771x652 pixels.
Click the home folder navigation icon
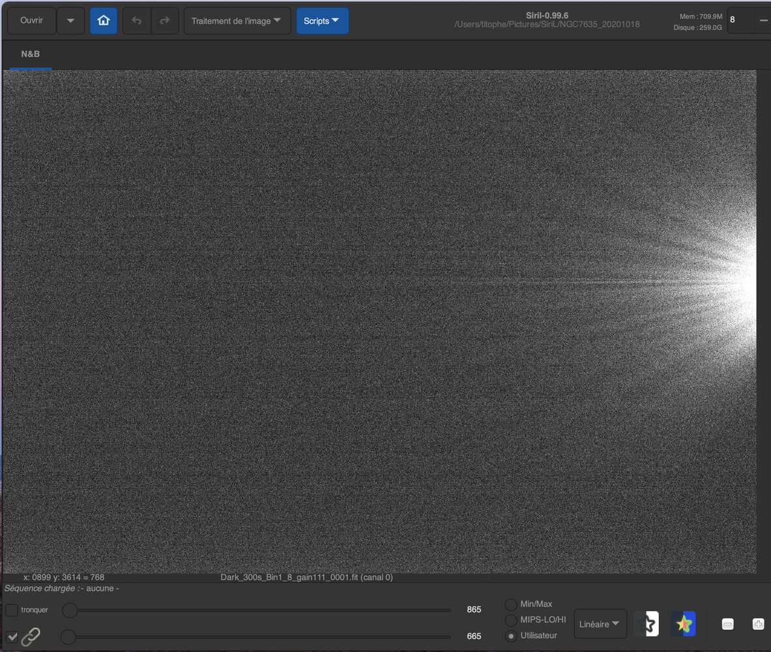[x=103, y=20]
